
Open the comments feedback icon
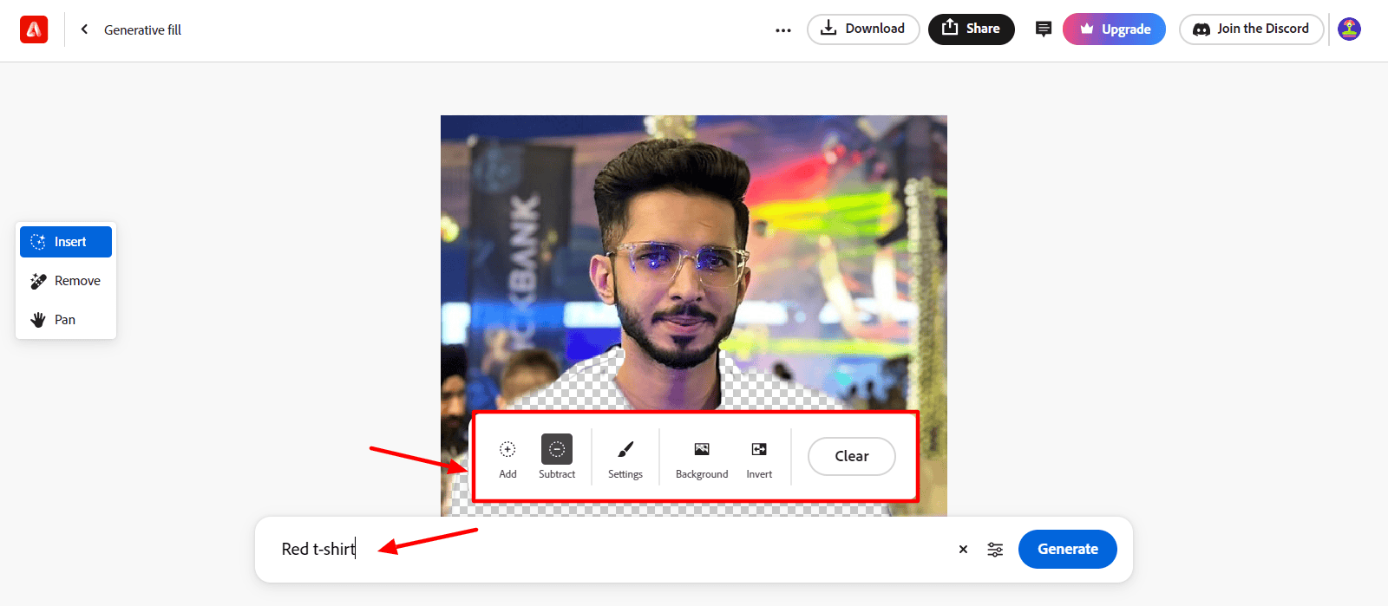[1043, 29]
